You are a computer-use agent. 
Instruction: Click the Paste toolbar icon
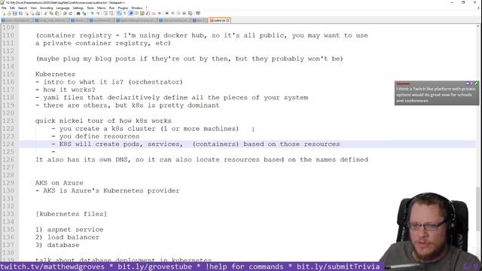click(56, 14)
